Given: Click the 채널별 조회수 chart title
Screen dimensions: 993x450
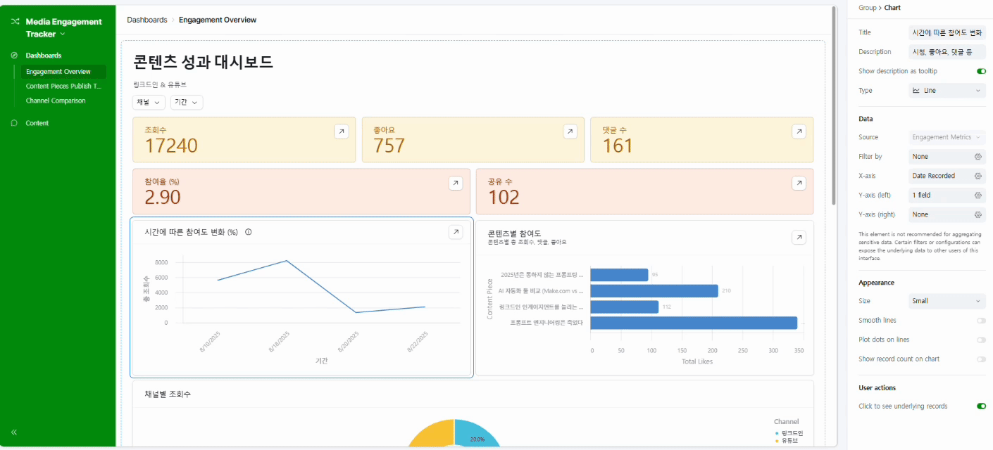Looking at the screenshot, I should click(x=168, y=394).
